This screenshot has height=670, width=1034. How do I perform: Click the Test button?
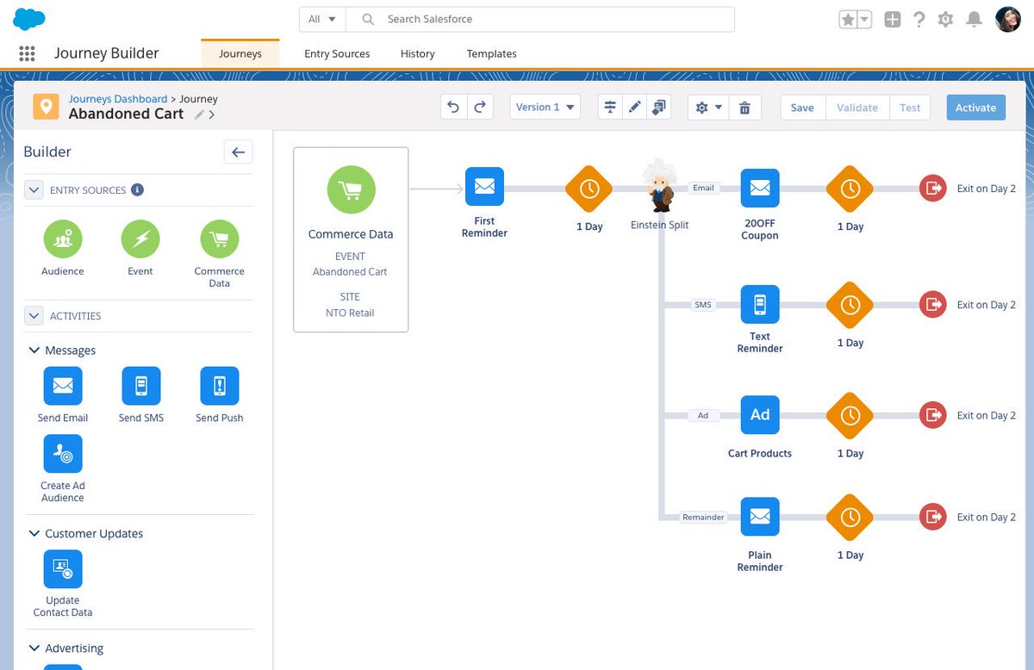[x=910, y=108]
